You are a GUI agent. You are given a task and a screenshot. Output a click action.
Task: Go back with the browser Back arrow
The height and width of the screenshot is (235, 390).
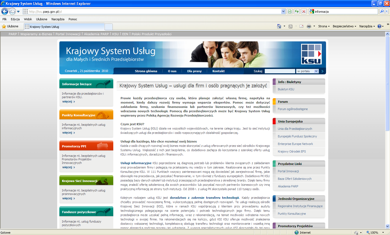(x=5, y=11)
